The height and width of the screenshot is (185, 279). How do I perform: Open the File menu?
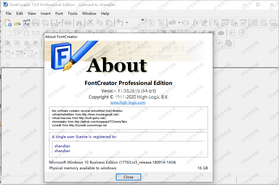pyautogui.click(x=8, y=13)
